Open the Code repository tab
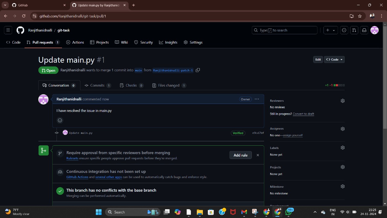 (x=13, y=42)
